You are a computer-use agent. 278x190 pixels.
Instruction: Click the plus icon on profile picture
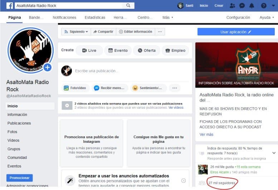47,67
